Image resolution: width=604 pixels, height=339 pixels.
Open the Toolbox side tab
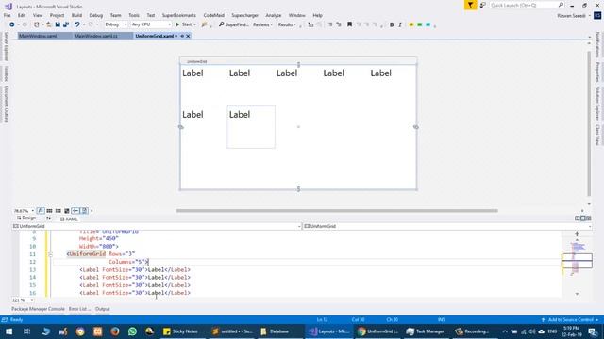(x=6, y=73)
